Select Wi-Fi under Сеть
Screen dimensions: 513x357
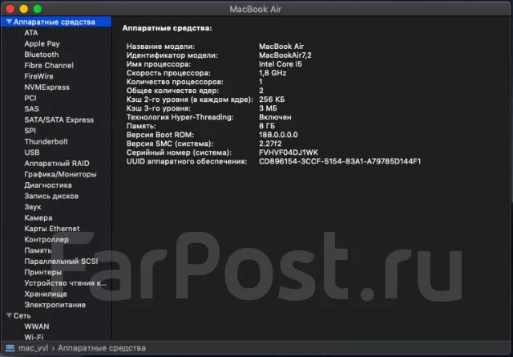tap(34, 337)
